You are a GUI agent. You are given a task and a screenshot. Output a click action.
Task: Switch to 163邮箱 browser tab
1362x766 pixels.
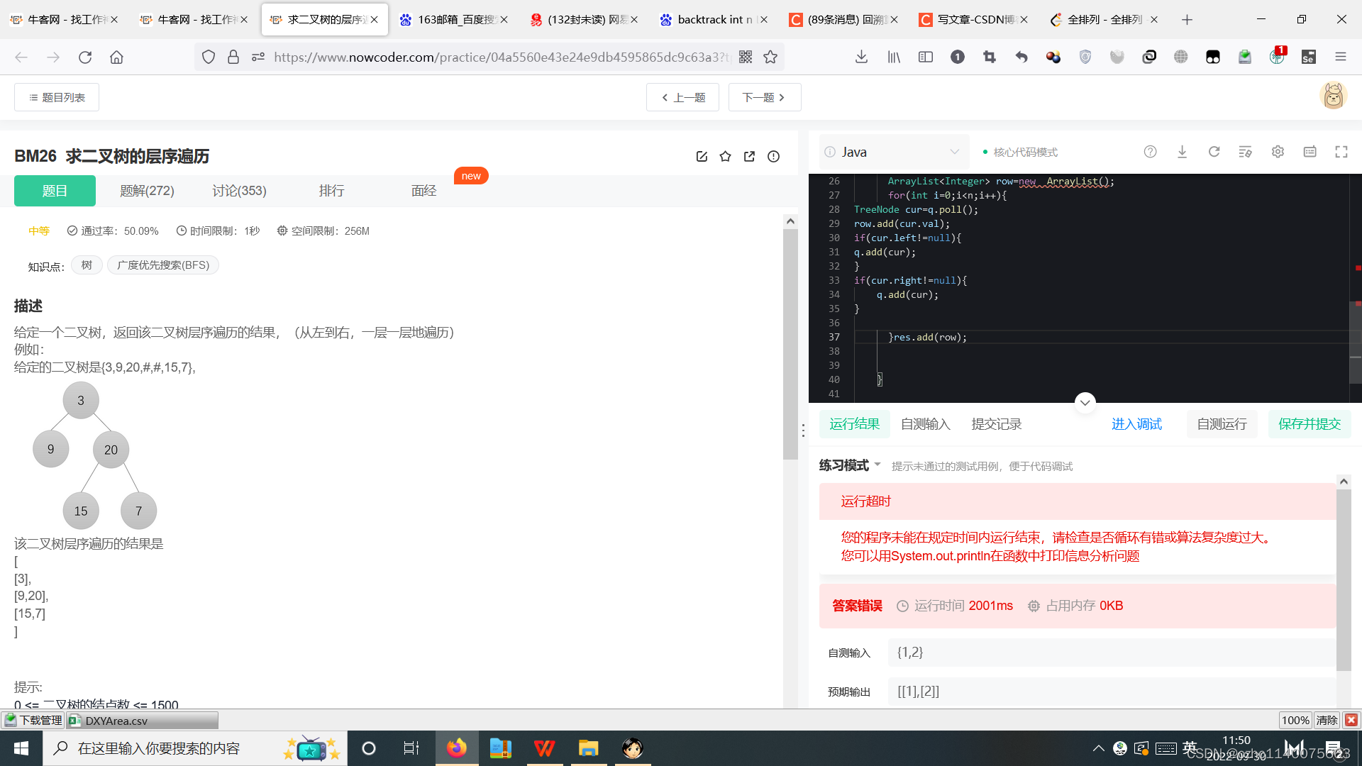(454, 19)
